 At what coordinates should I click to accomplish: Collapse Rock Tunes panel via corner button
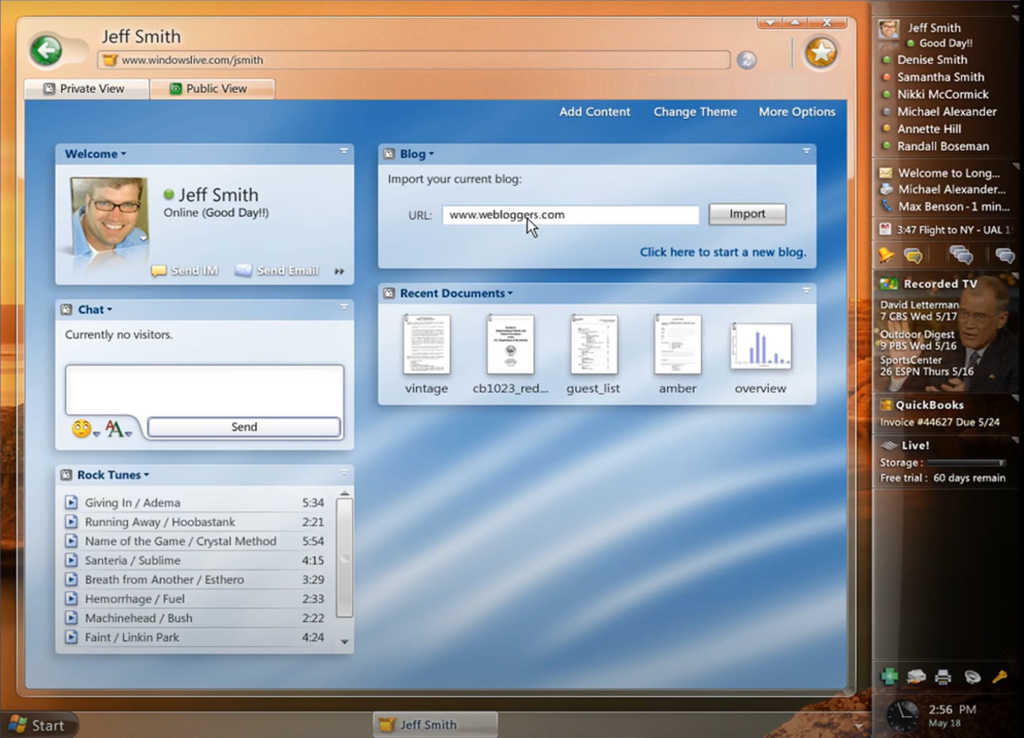[344, 472]
